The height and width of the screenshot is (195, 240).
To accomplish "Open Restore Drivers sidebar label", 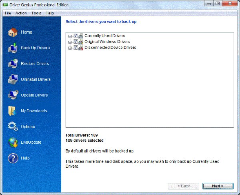I will pyautogui.click(x=35, y=64).
